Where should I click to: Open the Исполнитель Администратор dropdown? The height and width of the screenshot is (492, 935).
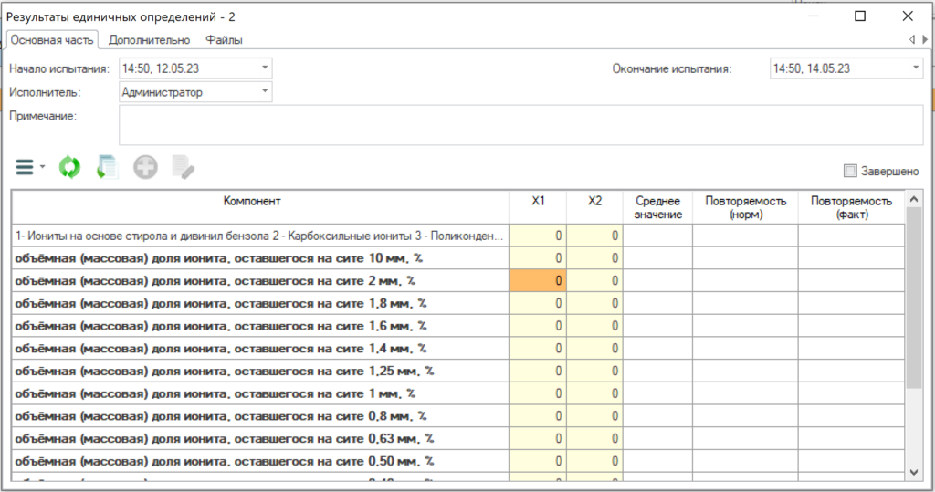tap(265, 92)
